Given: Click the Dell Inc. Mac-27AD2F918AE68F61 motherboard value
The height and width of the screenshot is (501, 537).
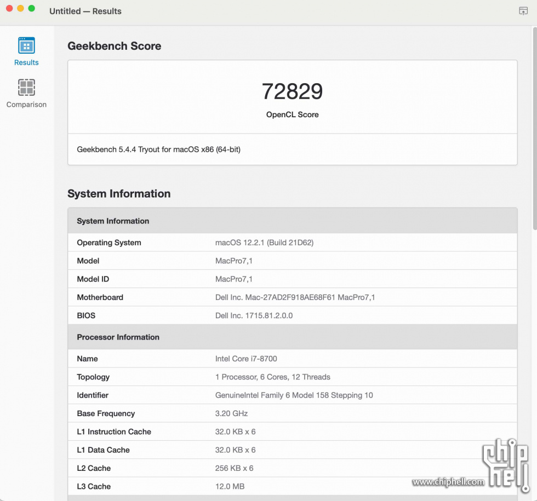Looking at the screenshot, I should click(x=295, y=297).
